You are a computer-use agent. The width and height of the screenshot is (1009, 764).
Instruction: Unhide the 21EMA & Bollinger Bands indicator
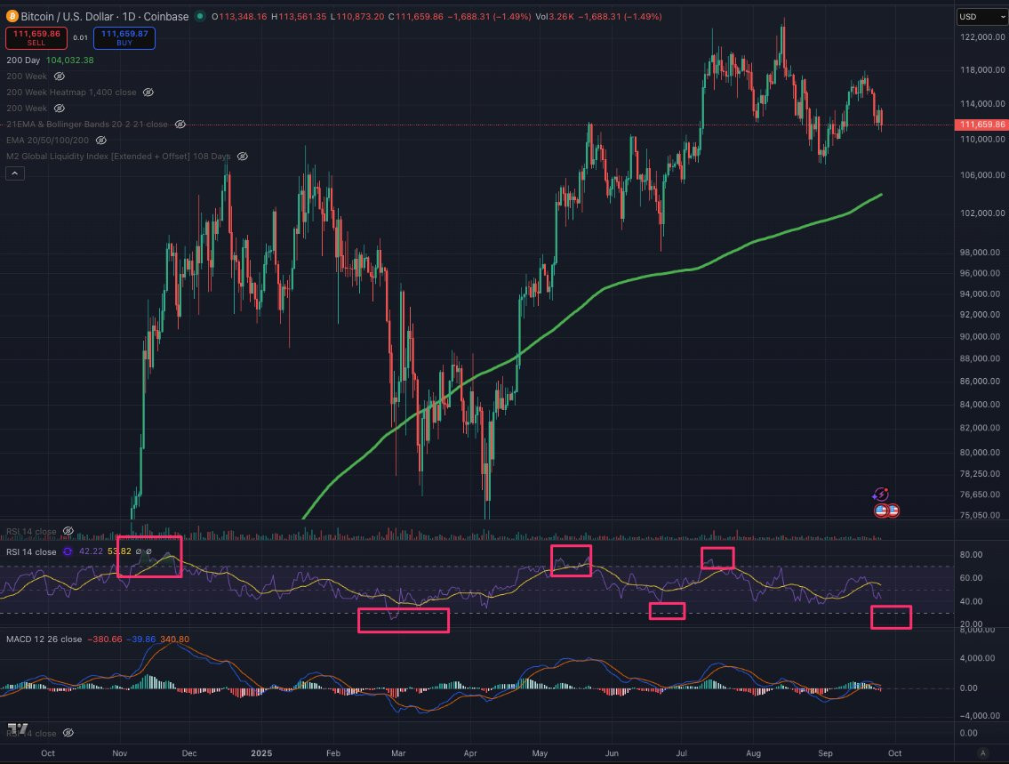tap(180, 125)
